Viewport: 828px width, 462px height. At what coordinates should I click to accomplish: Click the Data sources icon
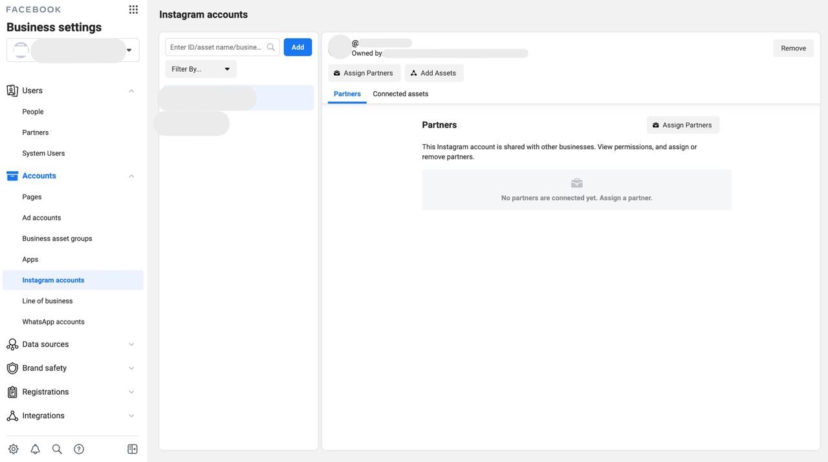pos(12,344)
